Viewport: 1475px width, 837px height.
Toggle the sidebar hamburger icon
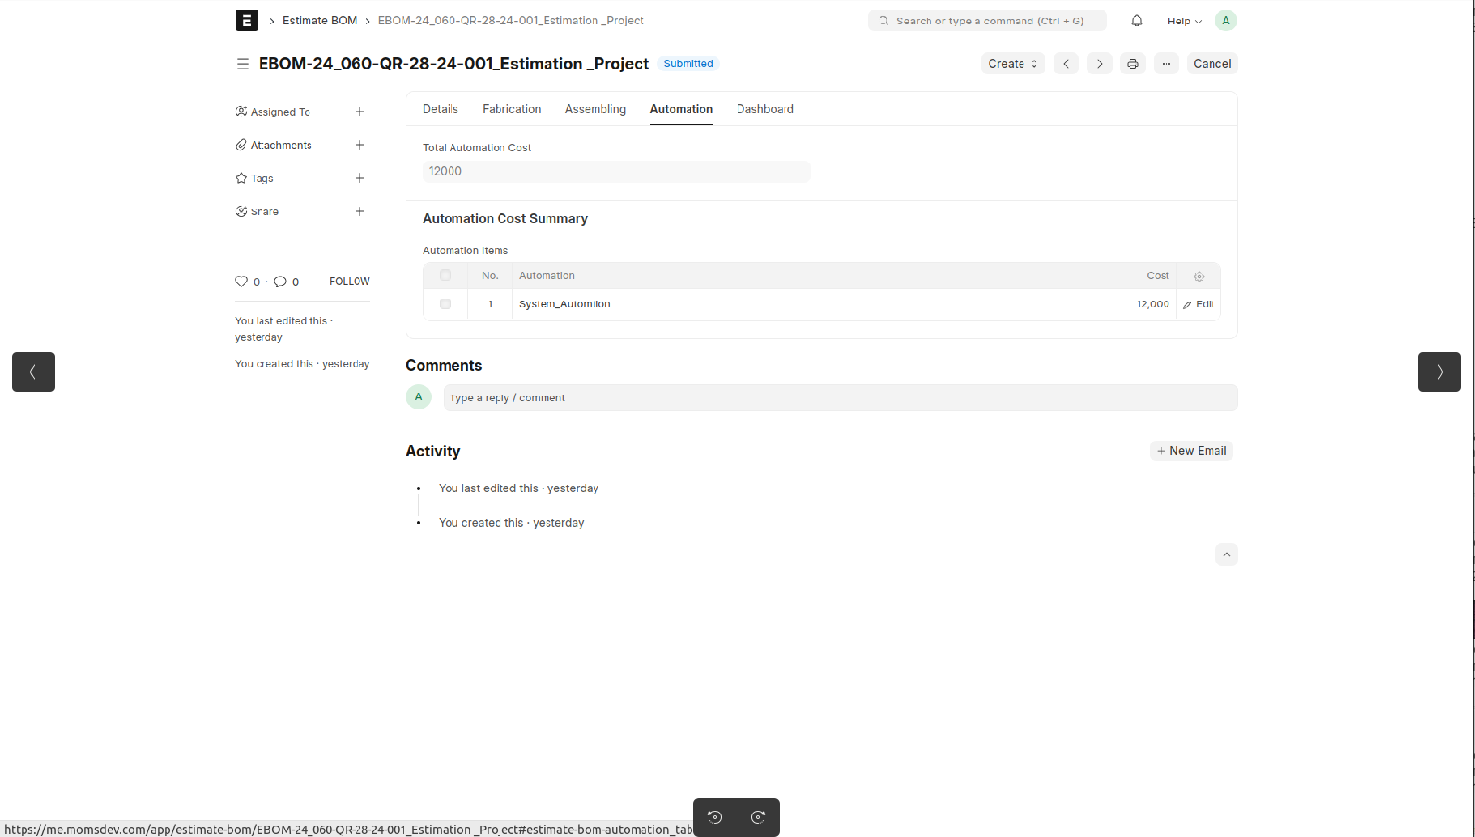tap(243, 64)
